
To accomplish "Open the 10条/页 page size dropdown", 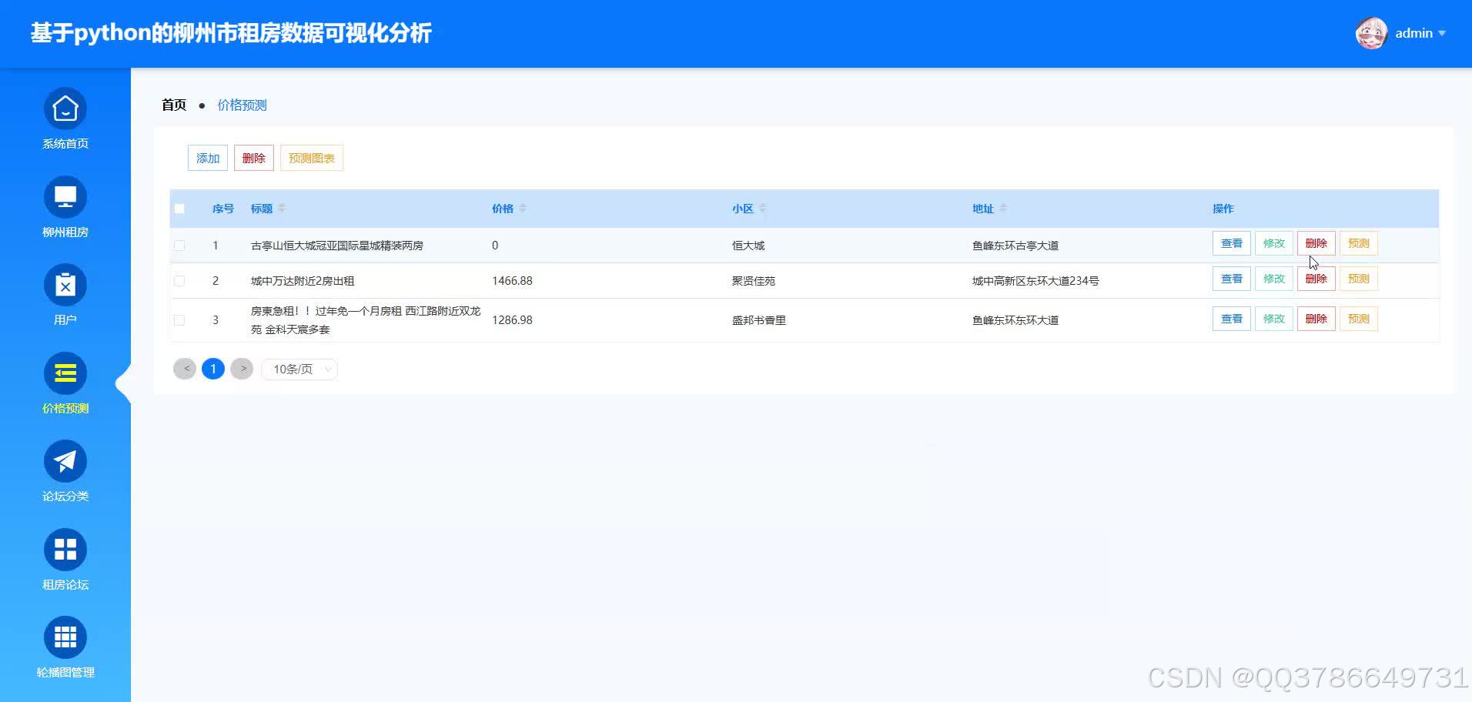I will (x=299, y=369).
